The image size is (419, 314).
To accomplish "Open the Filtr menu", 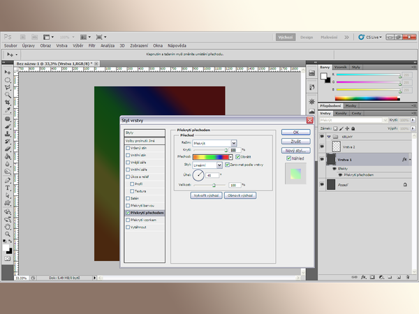I will coord(91,45).
